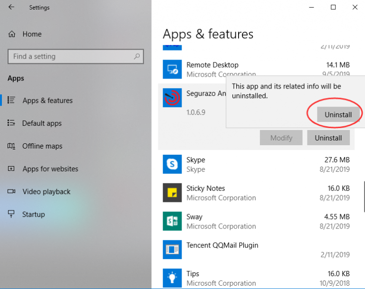The height and width of the screenshot is (289, 365).
Task: Select the Tips app icon
Action: [172, 278]
